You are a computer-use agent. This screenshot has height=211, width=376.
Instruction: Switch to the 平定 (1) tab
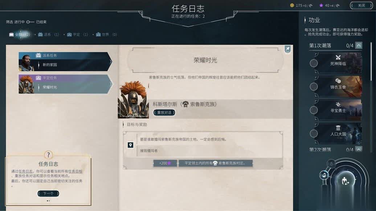[77, 34]
